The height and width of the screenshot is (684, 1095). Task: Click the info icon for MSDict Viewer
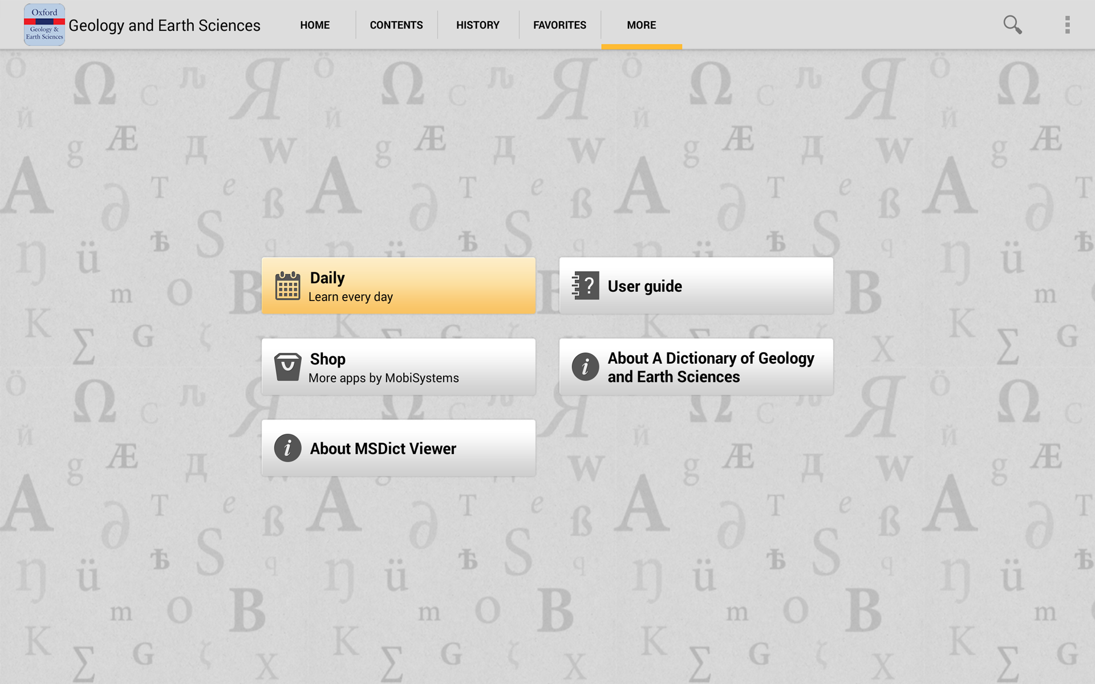(x=287, y=448)
